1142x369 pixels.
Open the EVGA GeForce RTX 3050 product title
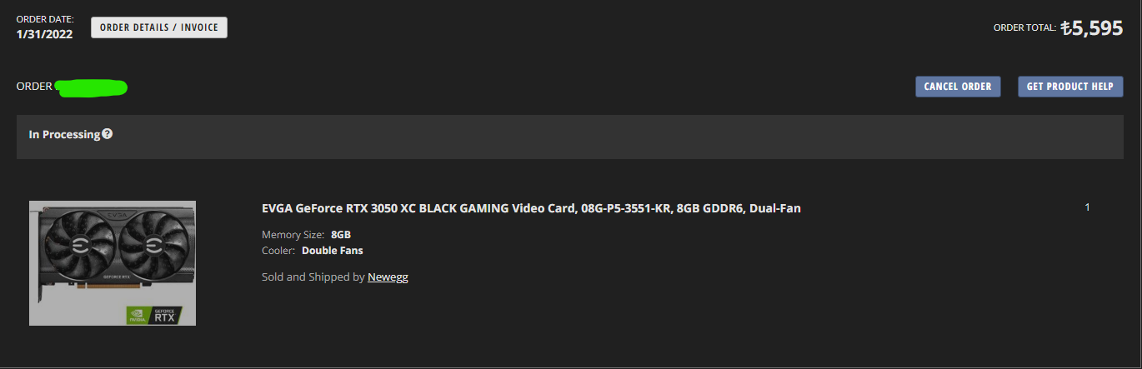pos(531,208)
